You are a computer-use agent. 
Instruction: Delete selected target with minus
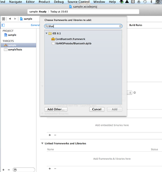pos(9,170)
